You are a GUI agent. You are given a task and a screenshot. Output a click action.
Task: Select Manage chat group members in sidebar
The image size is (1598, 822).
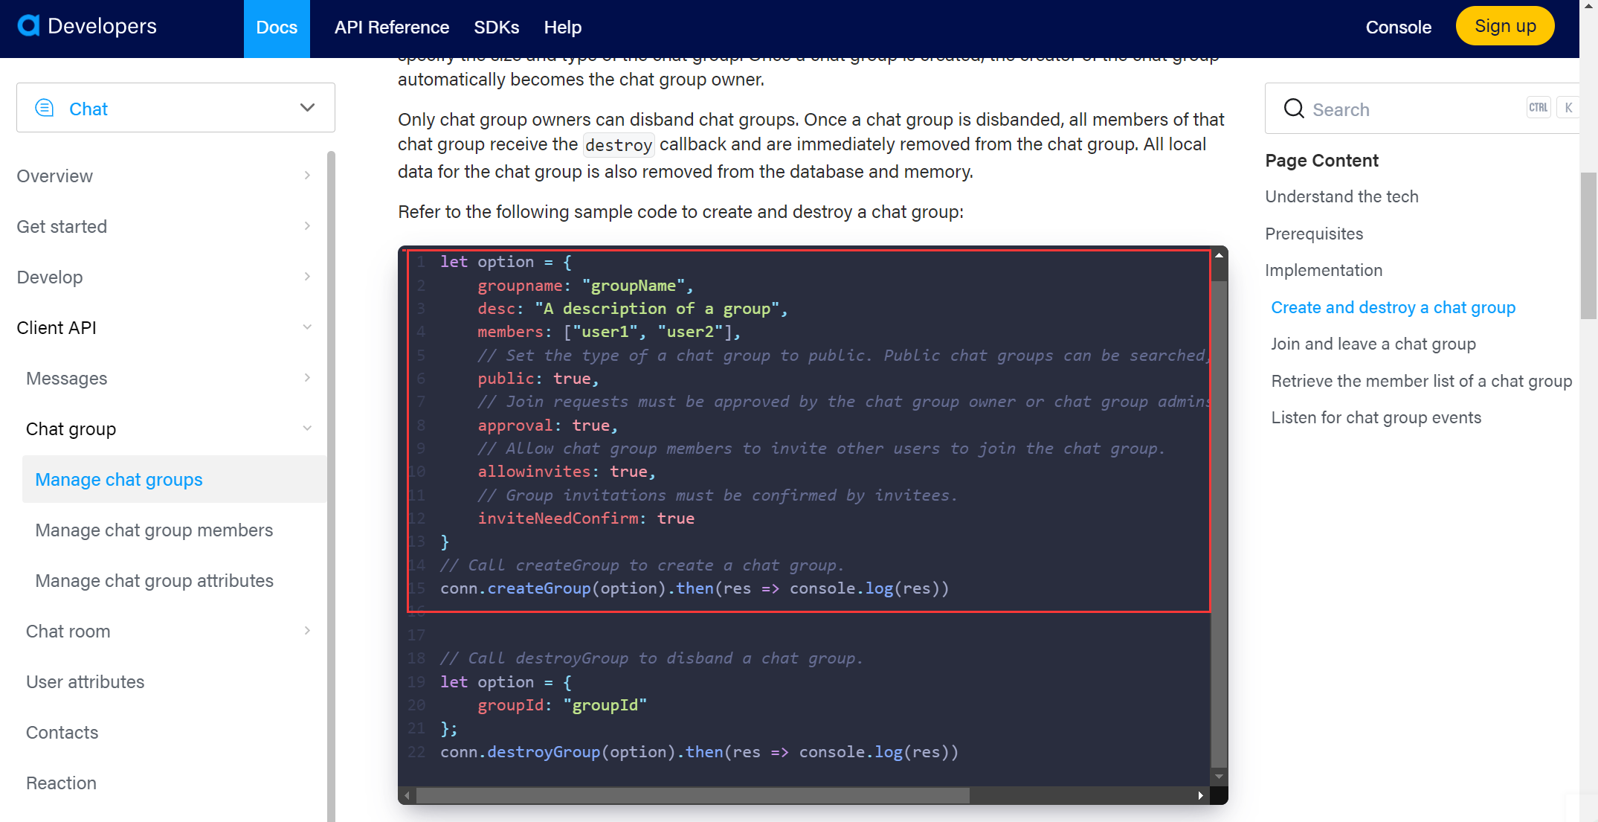pyautogui.click(x=154, y=530)
